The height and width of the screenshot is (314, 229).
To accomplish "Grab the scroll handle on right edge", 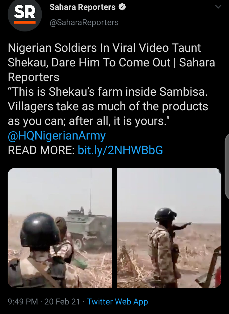I will pyautogui.click(x=227, y=166).
